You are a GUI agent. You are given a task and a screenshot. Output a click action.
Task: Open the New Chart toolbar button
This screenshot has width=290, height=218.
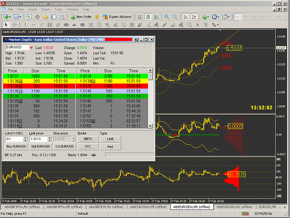coord(7,17)
